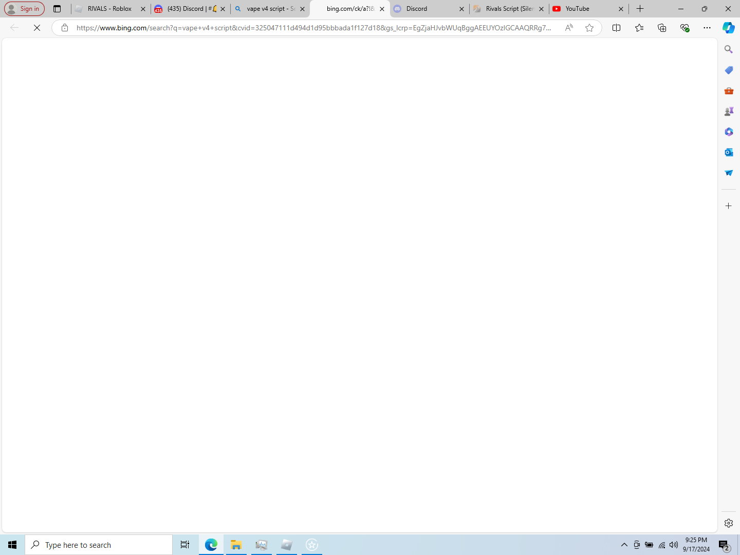Switch to the Discord tab

[x=429, y=9]
